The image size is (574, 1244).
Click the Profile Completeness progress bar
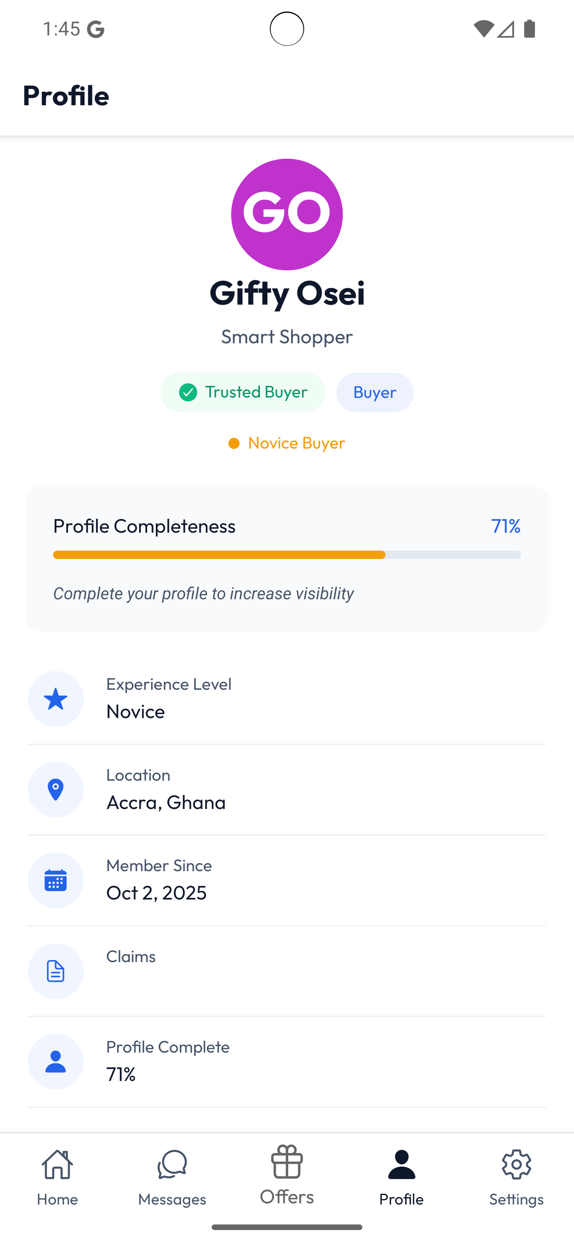coord(287,555)
